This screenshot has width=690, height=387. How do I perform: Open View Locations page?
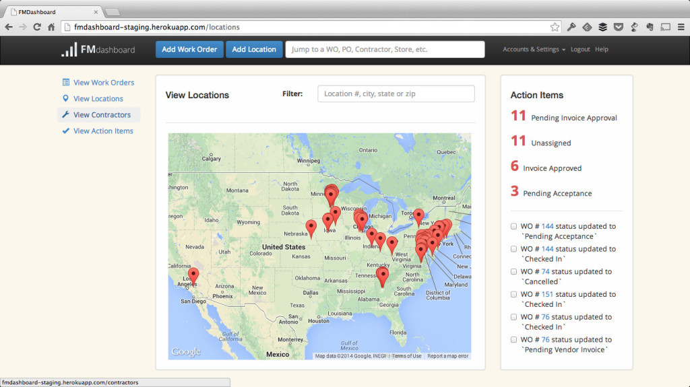[98, 98]
